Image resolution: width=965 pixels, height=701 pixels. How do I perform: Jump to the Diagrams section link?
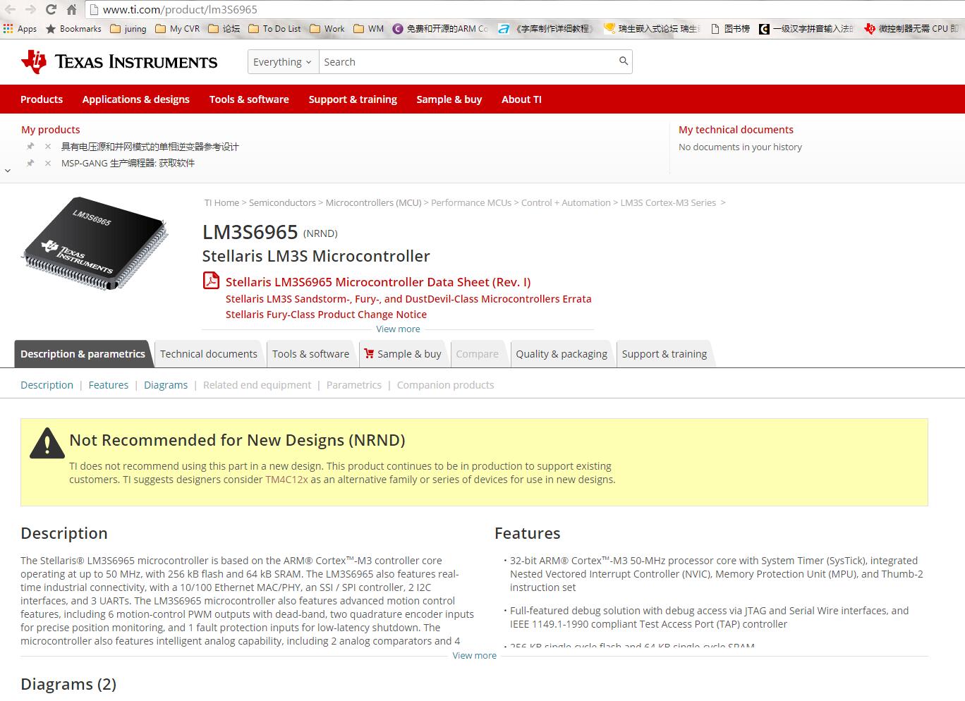pyautogui.click(x=166, y=385)
